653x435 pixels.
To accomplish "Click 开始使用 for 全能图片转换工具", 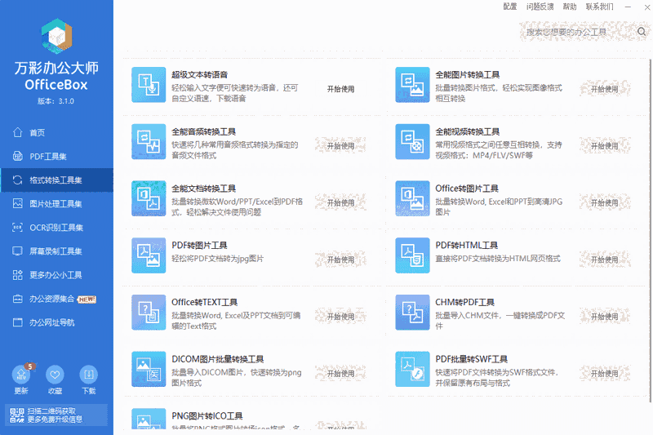I will click(x=605, y=89).
